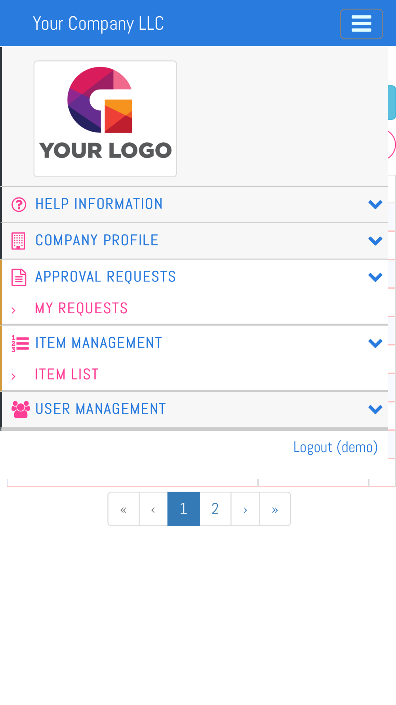The width and height of the screenshot is (396, 705).
Task: Go to page 2 in pagination
Action: [x=215, y=509]
